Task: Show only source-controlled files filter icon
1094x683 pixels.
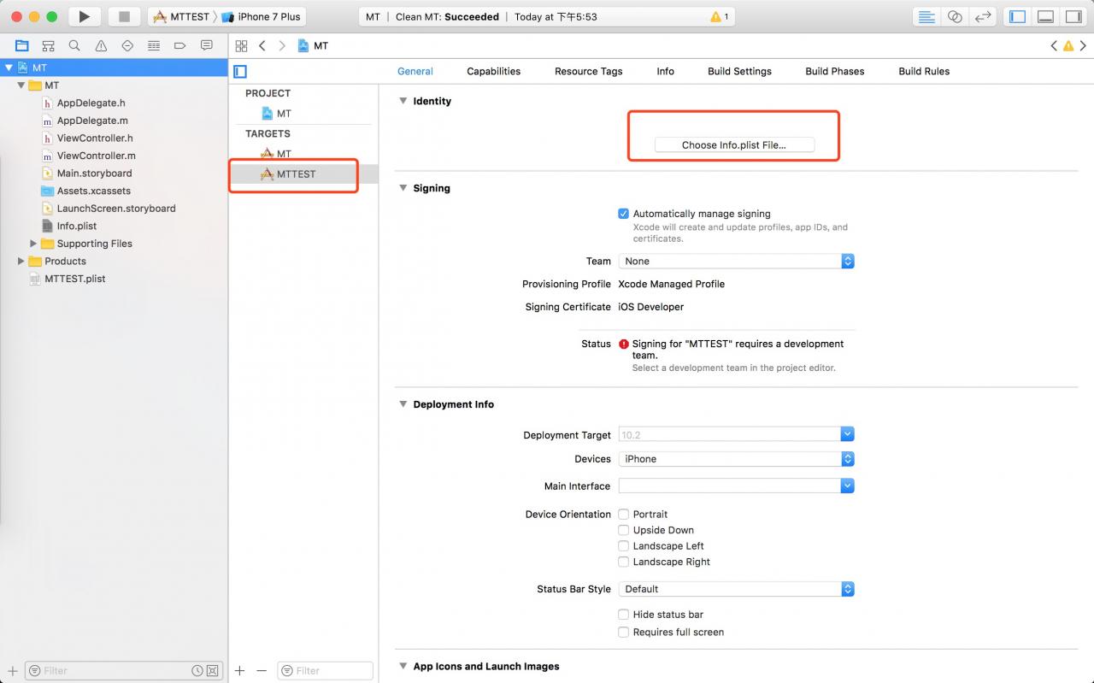Action: (213, 671)
